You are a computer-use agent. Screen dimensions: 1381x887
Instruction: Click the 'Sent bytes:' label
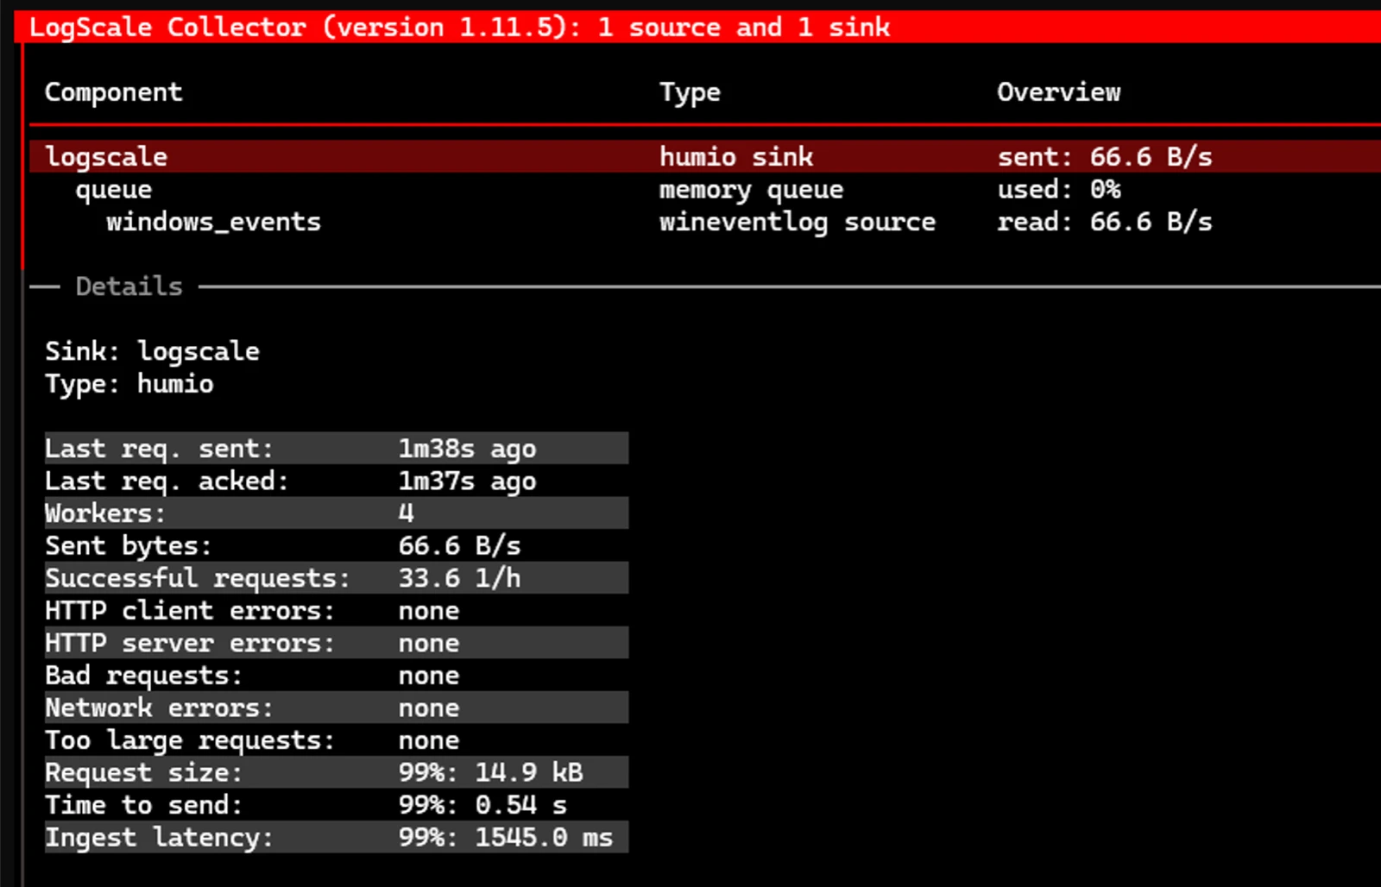[128, 546]
